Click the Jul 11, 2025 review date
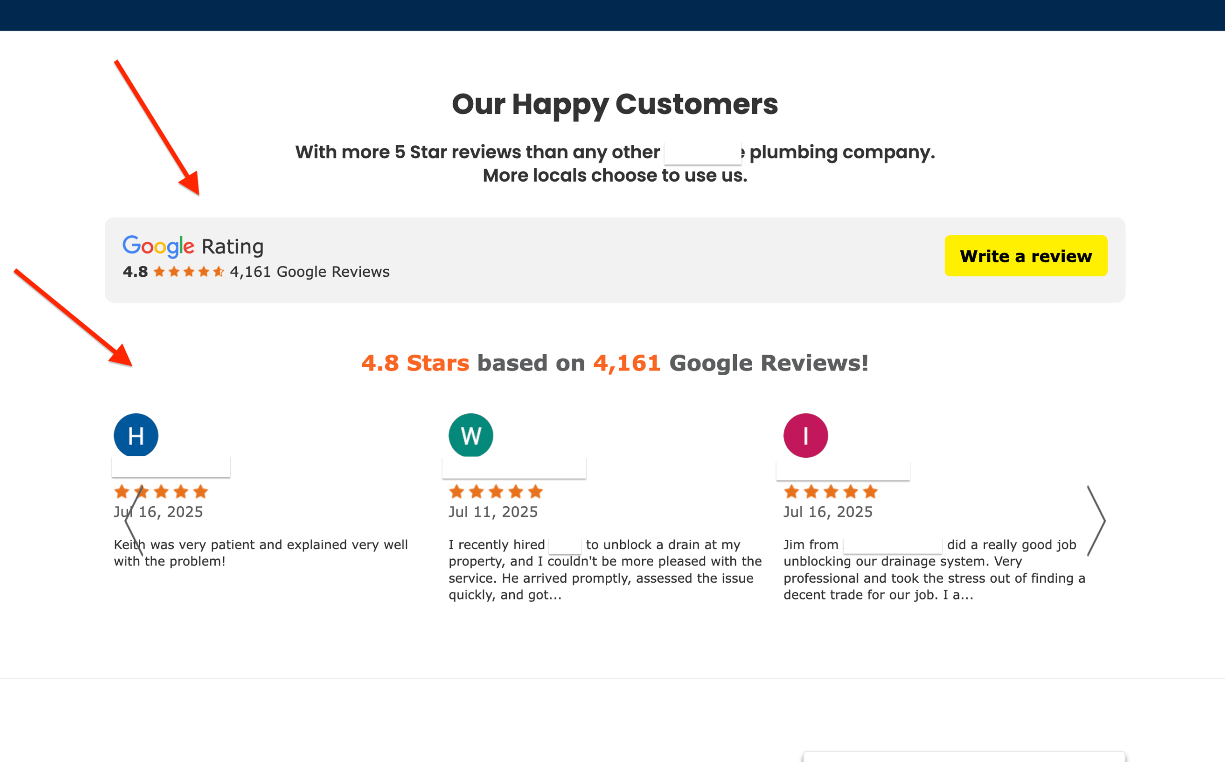Screen dimensions: 1225x762 493,512
